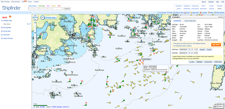
Task: Click the 12 hours delay clock icon
Action: [42, 17]
